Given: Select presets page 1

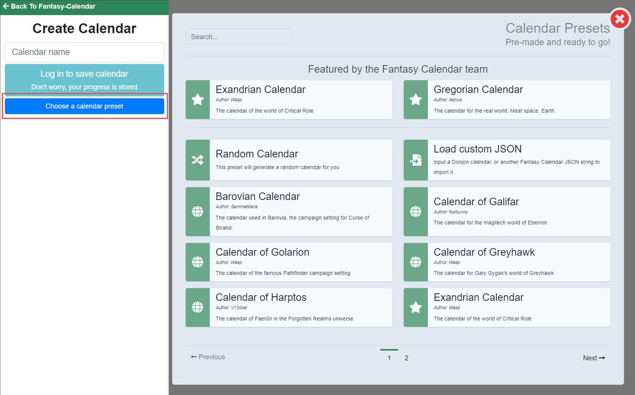Looking at the screenshot, I should (389, 358).
